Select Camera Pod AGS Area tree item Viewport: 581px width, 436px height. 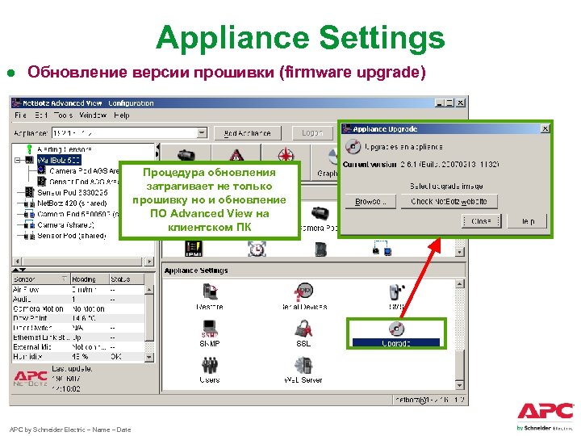(x=84, y=171)
